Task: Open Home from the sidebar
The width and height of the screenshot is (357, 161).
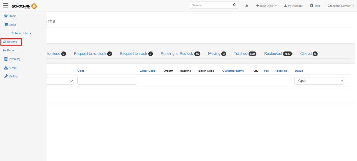Action: tap(10, 16)
